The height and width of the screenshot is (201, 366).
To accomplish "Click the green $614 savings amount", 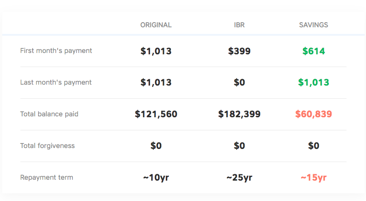I will (313, 51).
